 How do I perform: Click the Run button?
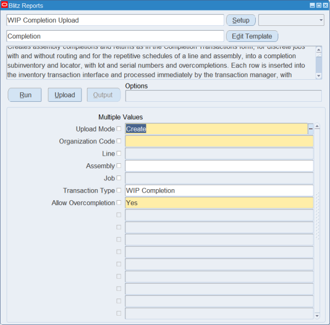pos(25,95)
